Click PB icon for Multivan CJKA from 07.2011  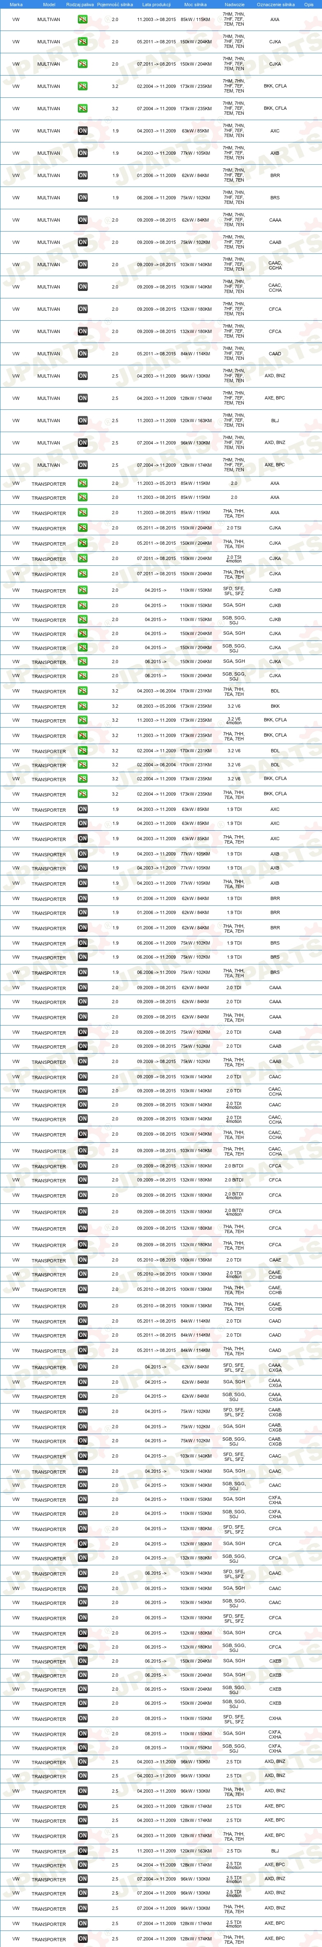tap(82, 64)
